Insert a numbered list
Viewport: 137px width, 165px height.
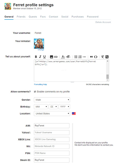coord(80,57)
